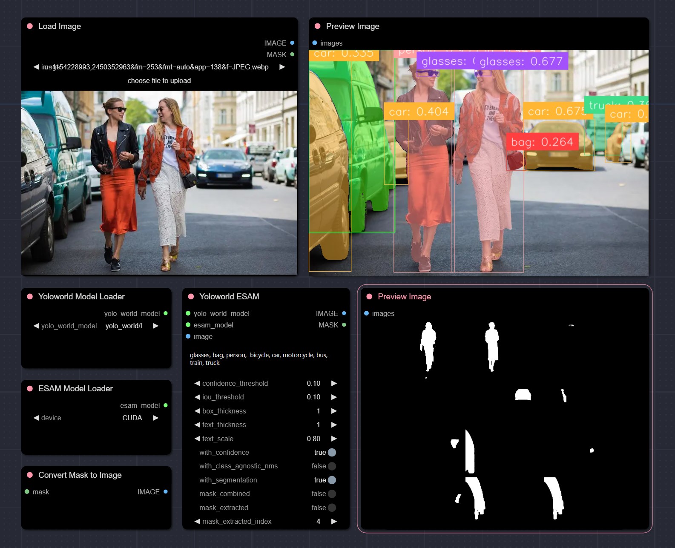This screenshot has width=675, height=548.
Task: Click choose file to upload
Action: tap(159, 81)
